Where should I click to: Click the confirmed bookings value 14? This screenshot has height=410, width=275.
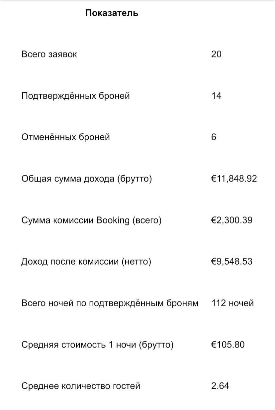pos(216,96)
